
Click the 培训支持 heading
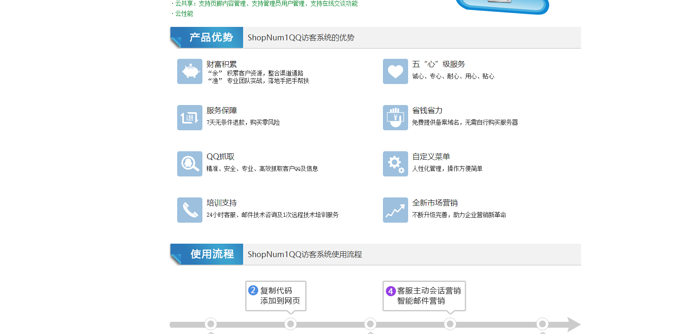[222, 203]
